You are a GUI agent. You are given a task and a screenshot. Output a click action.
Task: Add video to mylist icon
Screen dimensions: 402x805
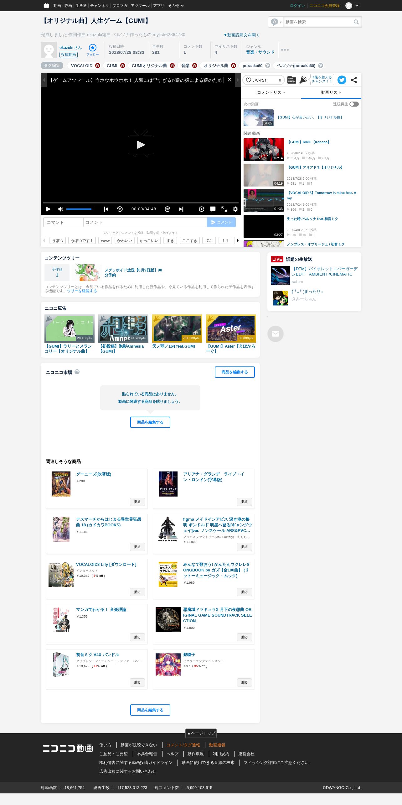[291, 80]
